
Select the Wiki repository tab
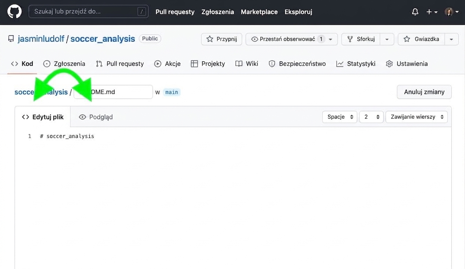click(x=247, y=64)
